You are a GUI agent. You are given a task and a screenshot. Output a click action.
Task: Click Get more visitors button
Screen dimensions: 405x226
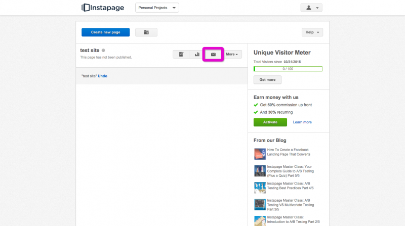[x=267, y=80]
